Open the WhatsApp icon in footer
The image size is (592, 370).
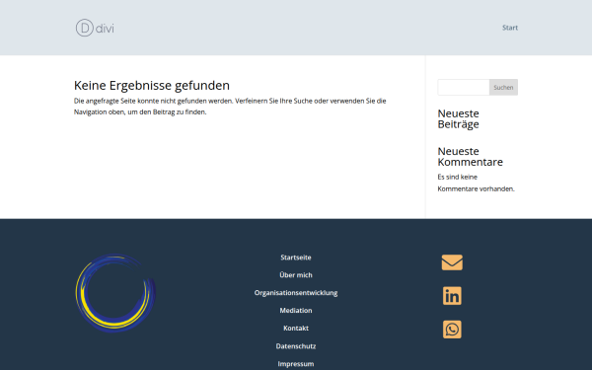tap(452, 330)
